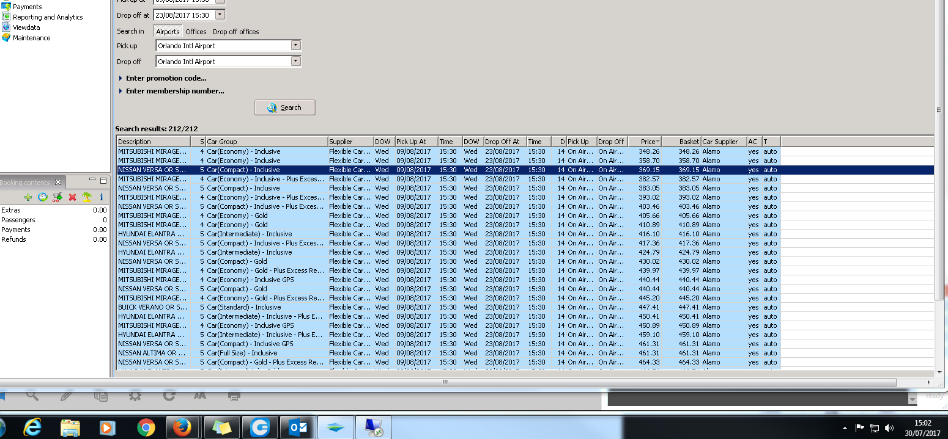The height and width of the screenshot is (439, 948).
Task: Click the volume speaker icon in system tray
Action: 889,428
